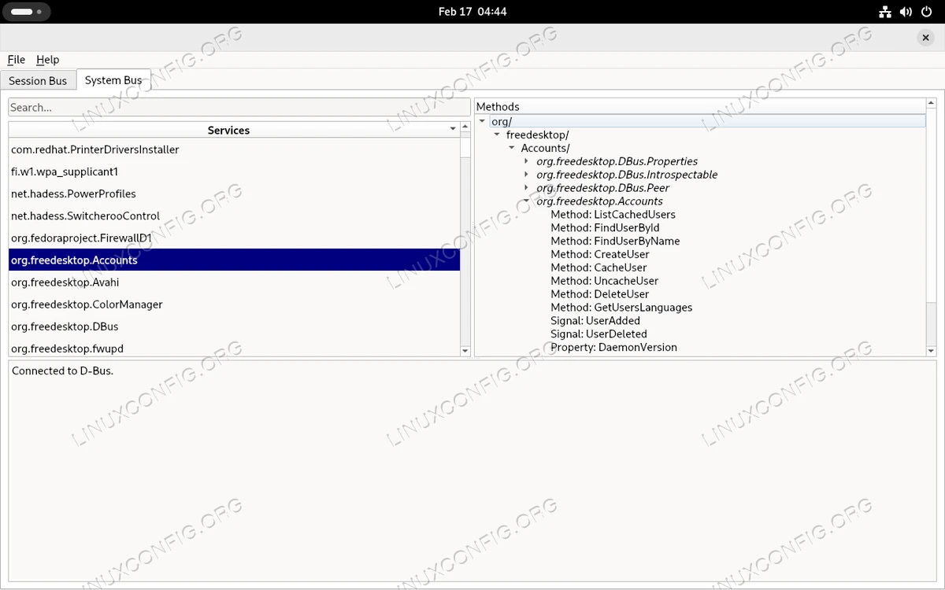Expand org.freedesktop.DBus.Peer interface
945x590 pixels.
coord(527,188)
